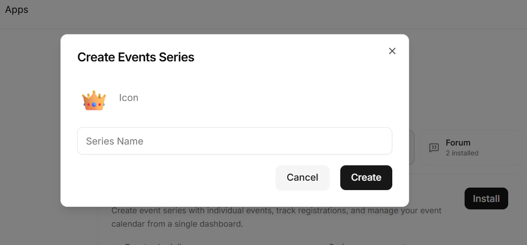
Task: Close the Create Events Series dialog
Action: pos(392,51)
